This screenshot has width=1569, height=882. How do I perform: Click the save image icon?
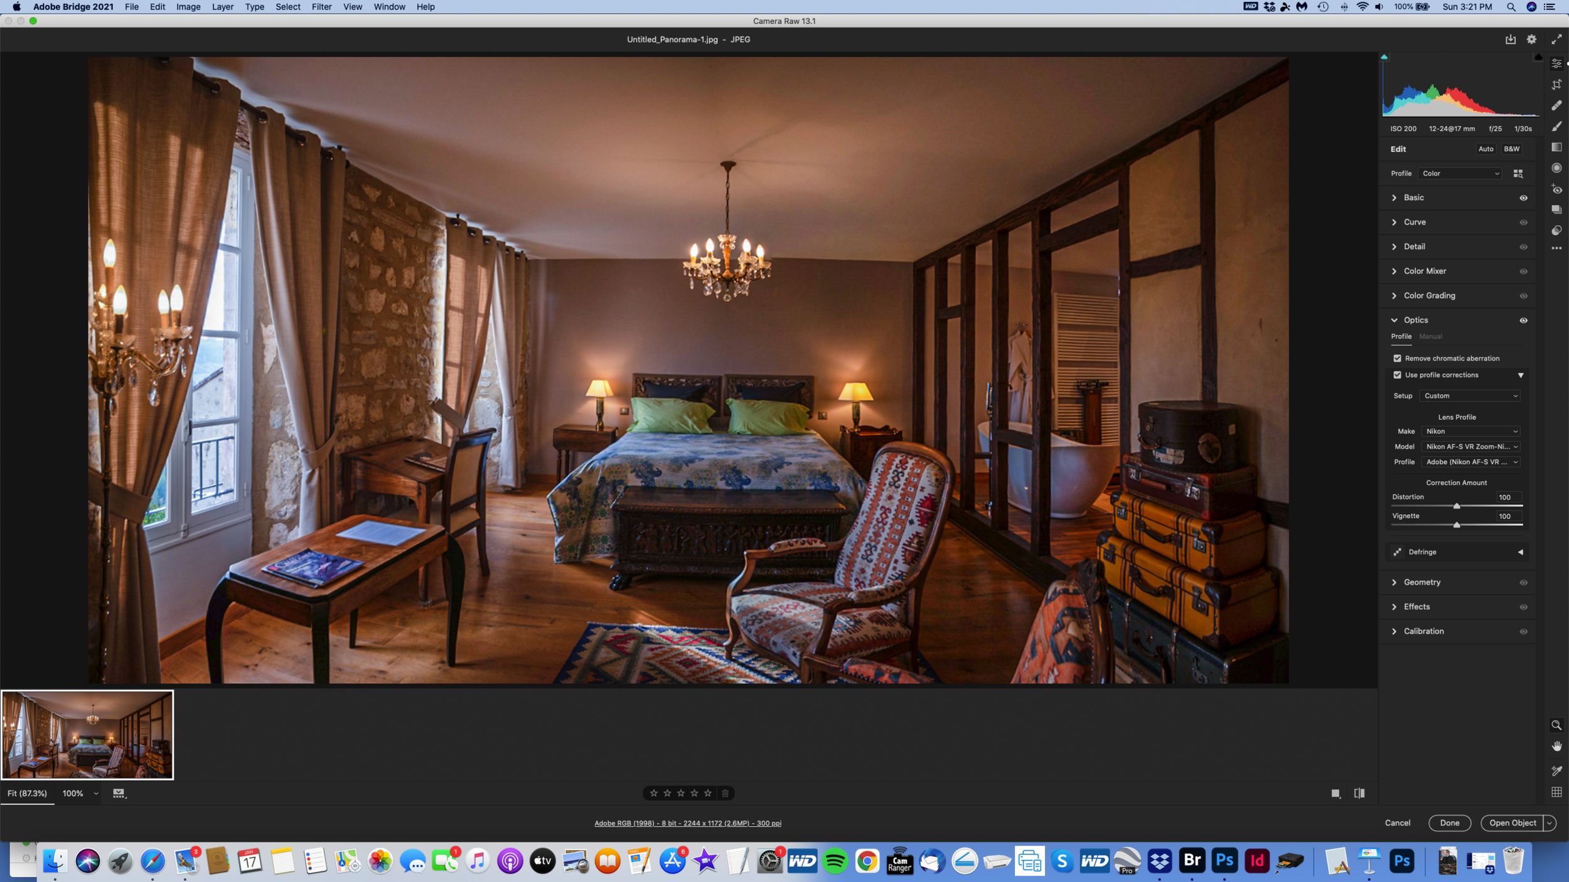1510,40
